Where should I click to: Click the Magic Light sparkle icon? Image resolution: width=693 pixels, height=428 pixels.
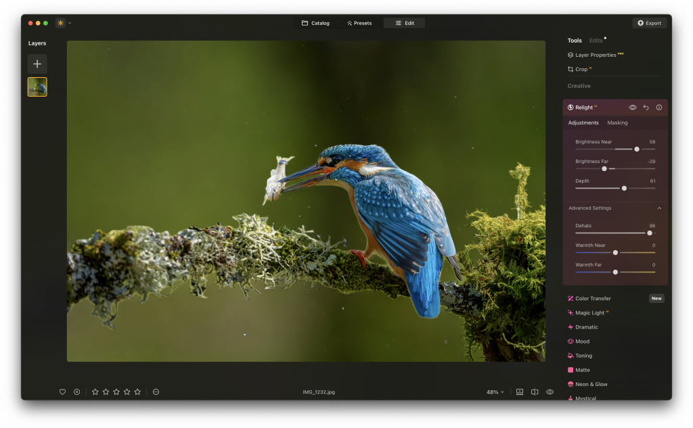[x=571, y=313]
